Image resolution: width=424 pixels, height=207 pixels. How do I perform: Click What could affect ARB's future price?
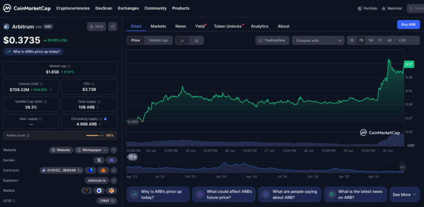(x=224, y=195)
